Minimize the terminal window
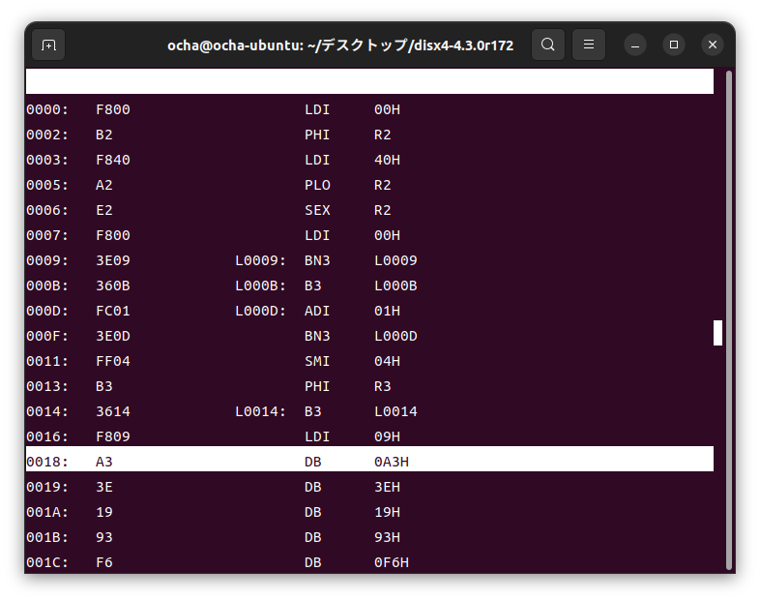Image resolution: width=760 pixels, height=601 pixels. click(x=635, y=45)
